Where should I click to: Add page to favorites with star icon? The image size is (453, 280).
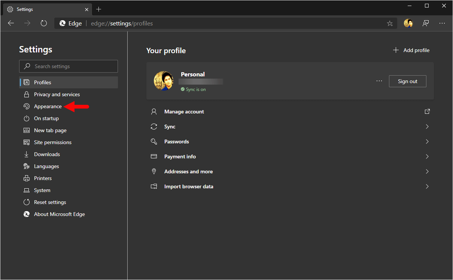[x=390, y=23]
